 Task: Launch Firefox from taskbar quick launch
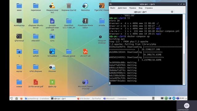point(22,98)
